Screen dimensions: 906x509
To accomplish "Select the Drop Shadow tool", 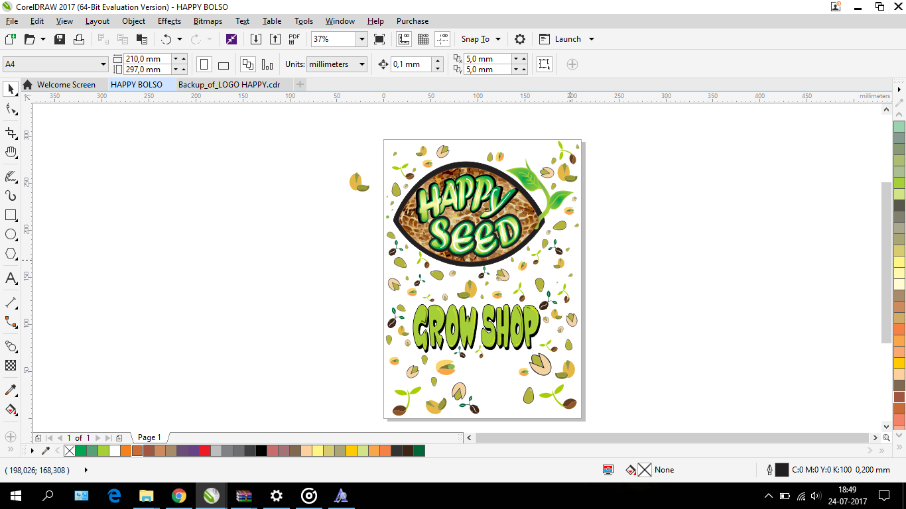I will [11, 346].
